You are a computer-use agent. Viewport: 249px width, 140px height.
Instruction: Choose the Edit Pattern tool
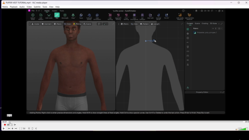41,16
